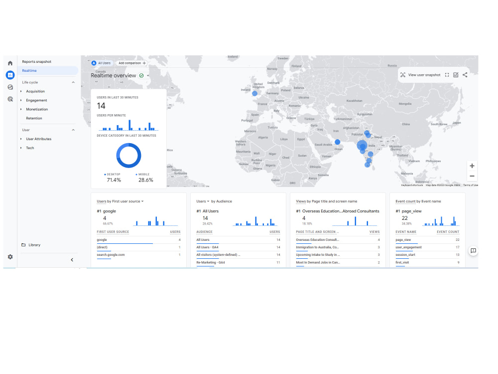Open the Advertising icon in sidebar
498x374 pixels.
(x=10, y=99)
